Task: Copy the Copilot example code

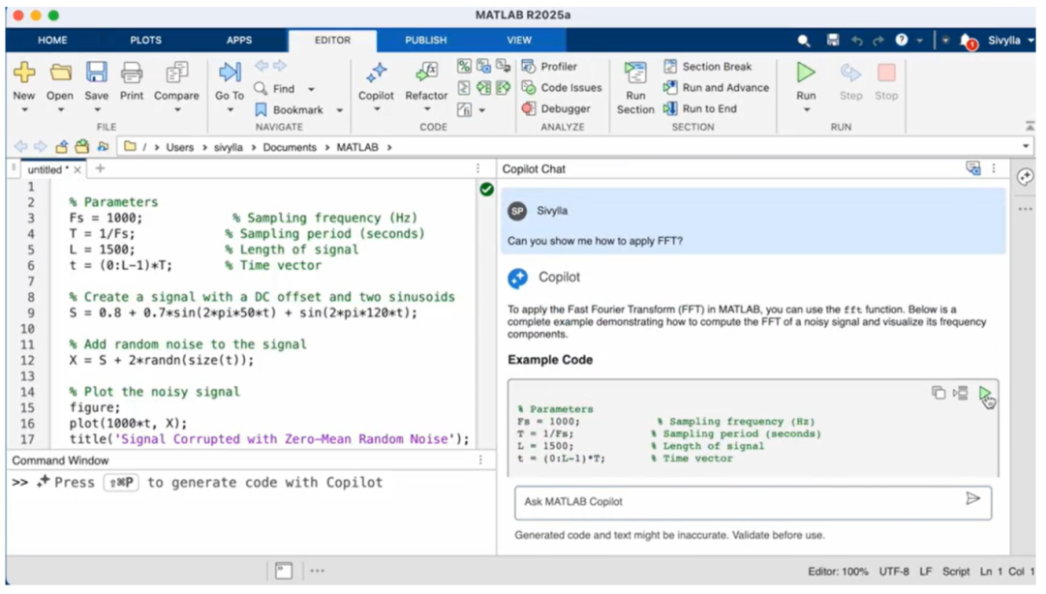Action: (938, 393)
